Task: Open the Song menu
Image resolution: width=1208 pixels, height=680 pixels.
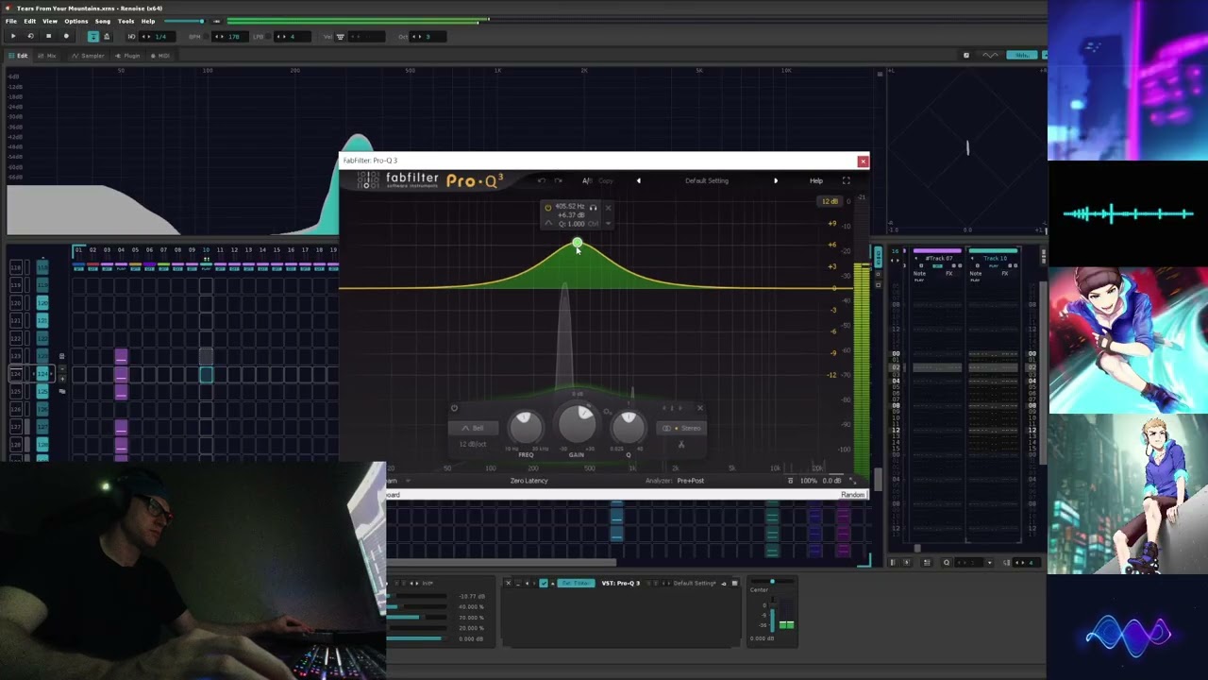Action: click(x=103, y=21)
